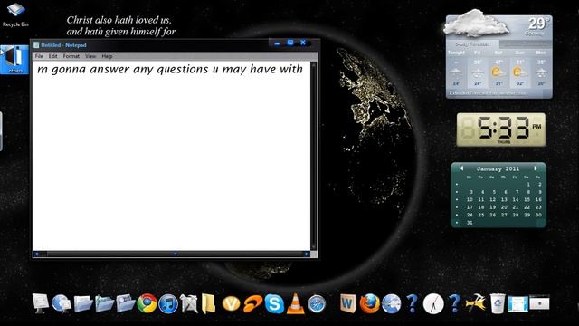
Task: Open the Recycle Bin desktop icon
Action: click(x=15, y=14)
